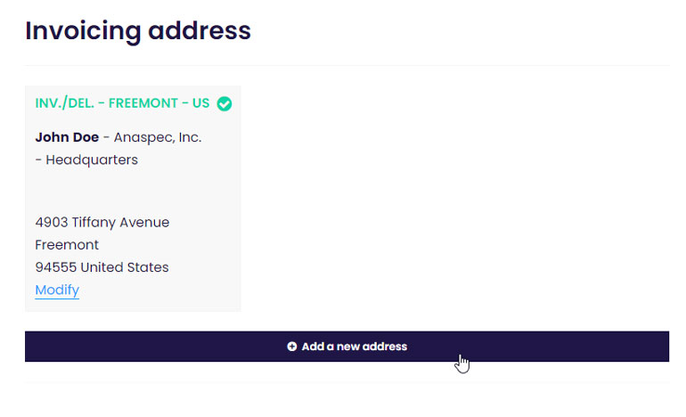Click the Anaspec, Inc. company text

point(158,137)
